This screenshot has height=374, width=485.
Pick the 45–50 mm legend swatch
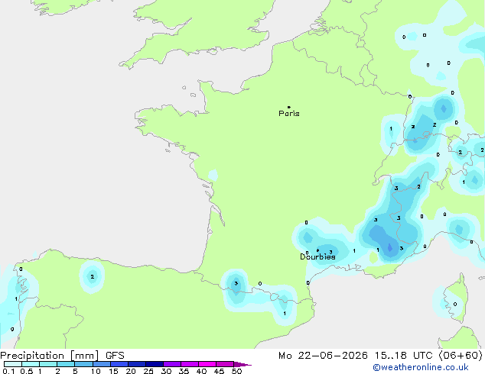coord(225,364)
